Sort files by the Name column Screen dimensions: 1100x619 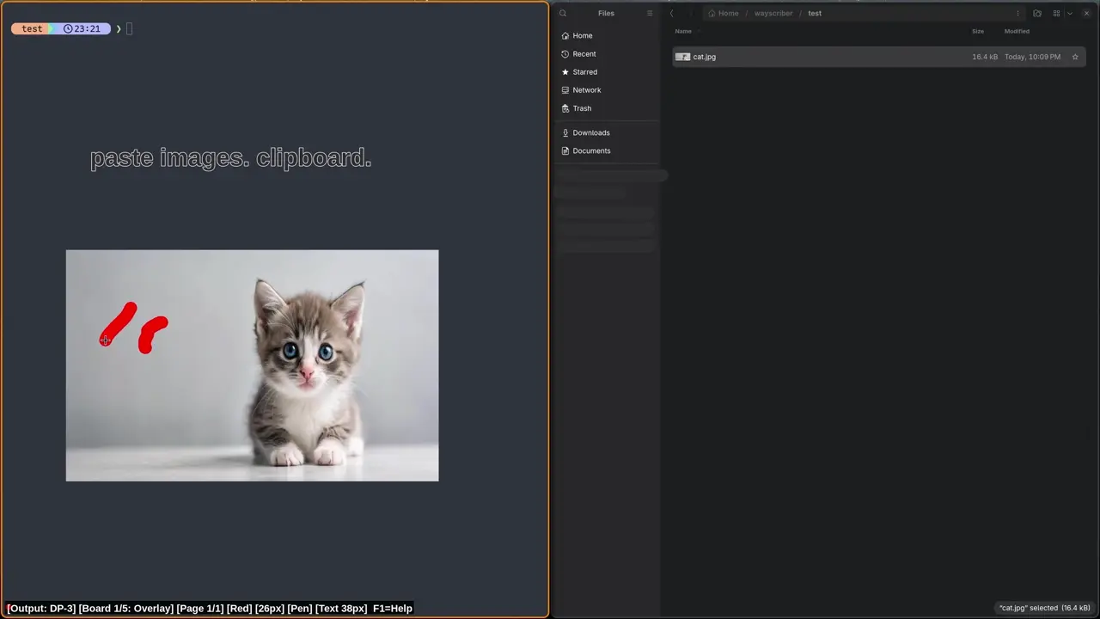click(683, 31)
